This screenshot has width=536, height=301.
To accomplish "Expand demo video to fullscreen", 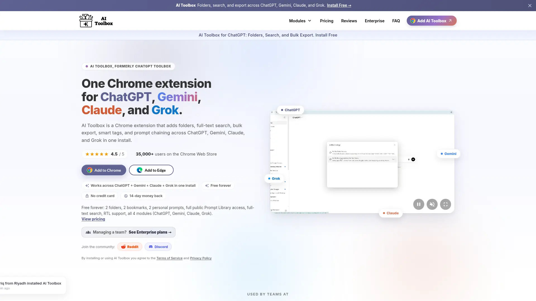I will 445,204.
